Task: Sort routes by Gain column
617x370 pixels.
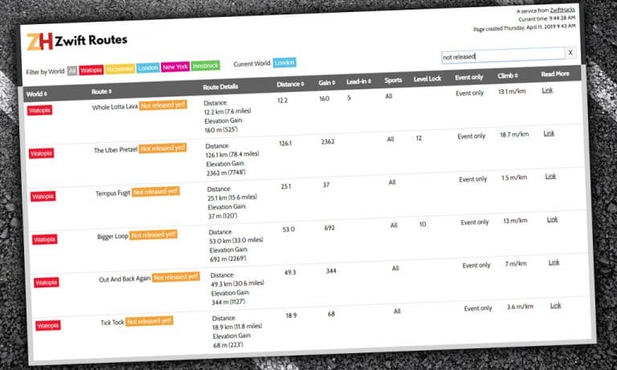Action: point(327,83)
